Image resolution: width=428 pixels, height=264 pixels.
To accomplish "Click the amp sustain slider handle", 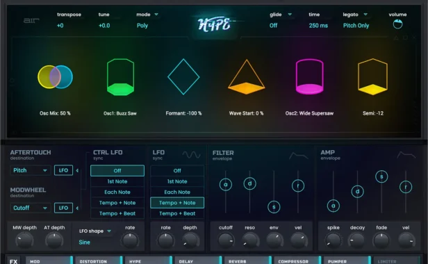I will [381, 176].
